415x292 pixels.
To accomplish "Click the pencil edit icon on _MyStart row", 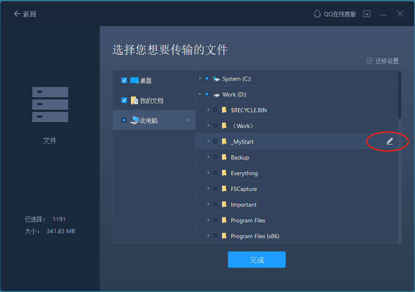I will [389, 142].
